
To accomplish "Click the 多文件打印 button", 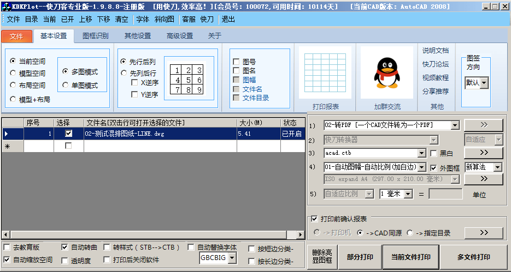I will (x=473, y=257).
